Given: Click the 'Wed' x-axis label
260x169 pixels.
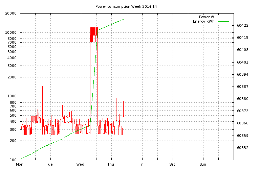Looking at the screenshot, I should pos(80,164).
